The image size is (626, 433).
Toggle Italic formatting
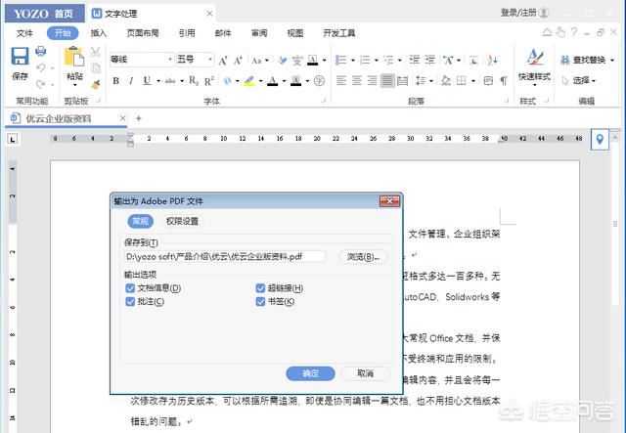(x=131, y=81)
